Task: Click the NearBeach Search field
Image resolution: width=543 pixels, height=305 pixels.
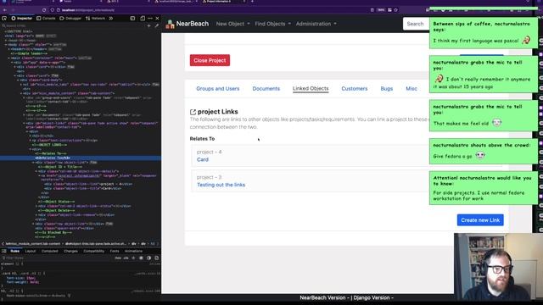Action: click(x=416, y=24)
